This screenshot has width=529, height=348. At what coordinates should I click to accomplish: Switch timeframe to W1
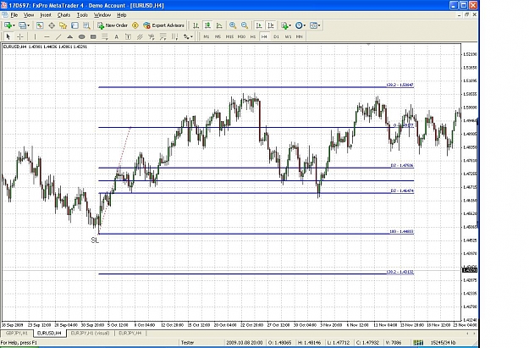[288, 36]
